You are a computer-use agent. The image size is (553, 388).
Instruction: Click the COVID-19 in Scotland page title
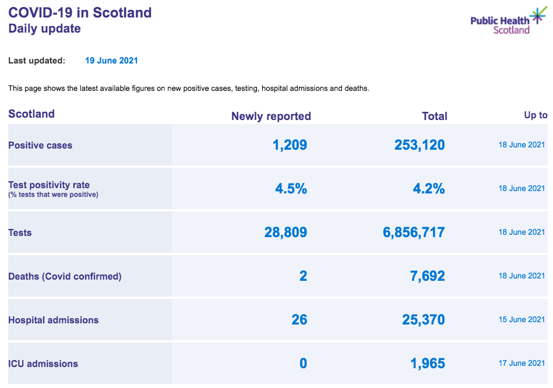tap(80, 13)
